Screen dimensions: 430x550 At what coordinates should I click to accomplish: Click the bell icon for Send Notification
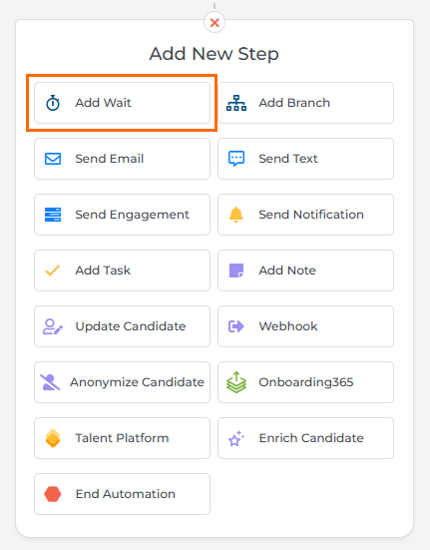point(236,215)
